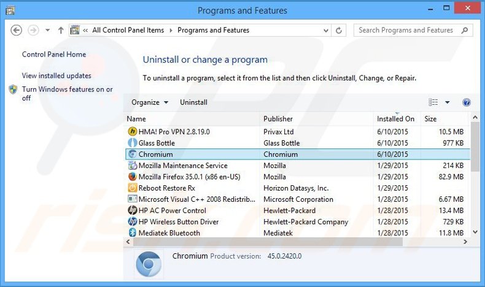Click the Windows features shield icon
Screen dimensions: 485x287
point(13,90)
